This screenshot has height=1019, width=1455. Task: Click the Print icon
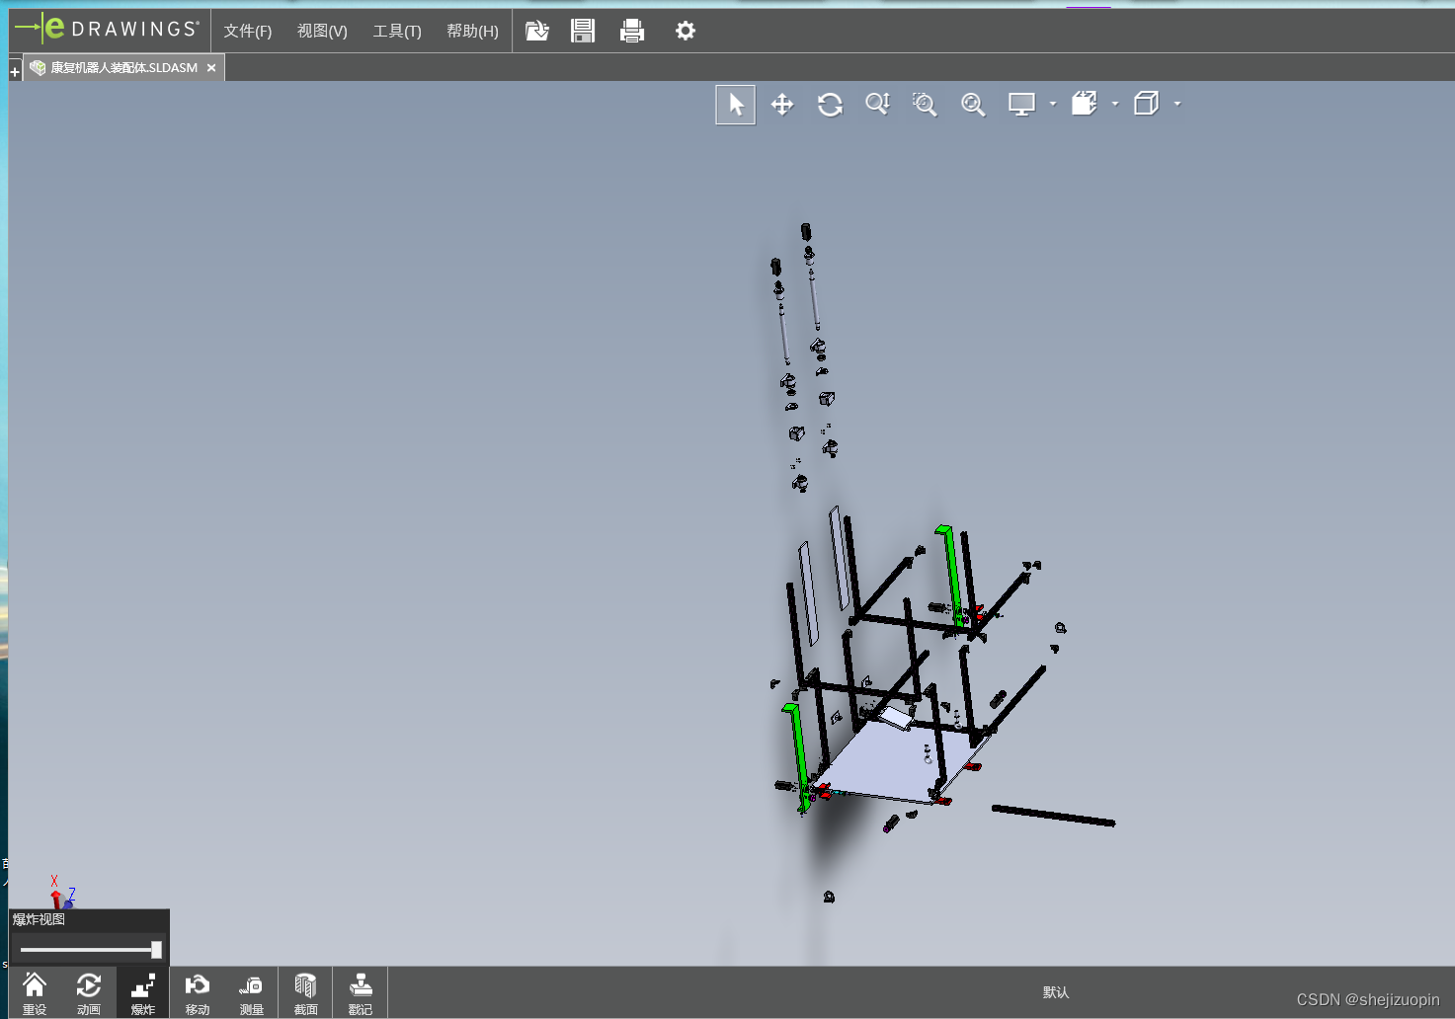tap(632, 31)
